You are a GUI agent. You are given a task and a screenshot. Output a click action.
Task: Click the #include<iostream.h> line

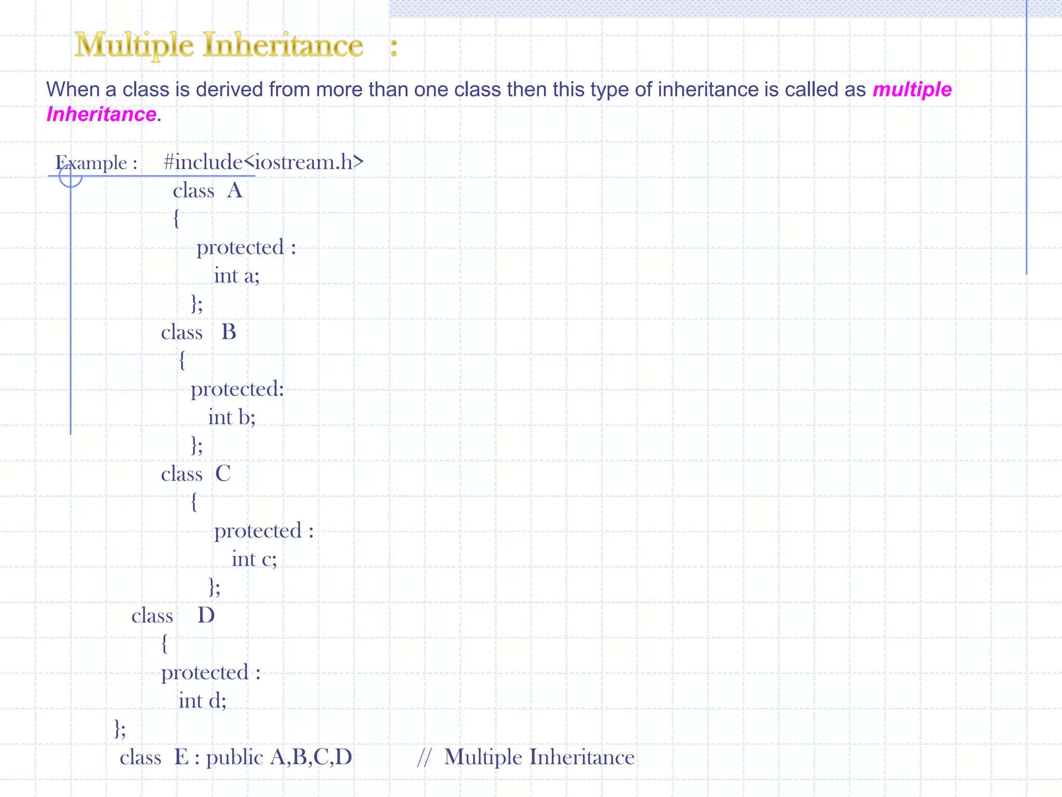pyautogui.click(x=263, y=162)
